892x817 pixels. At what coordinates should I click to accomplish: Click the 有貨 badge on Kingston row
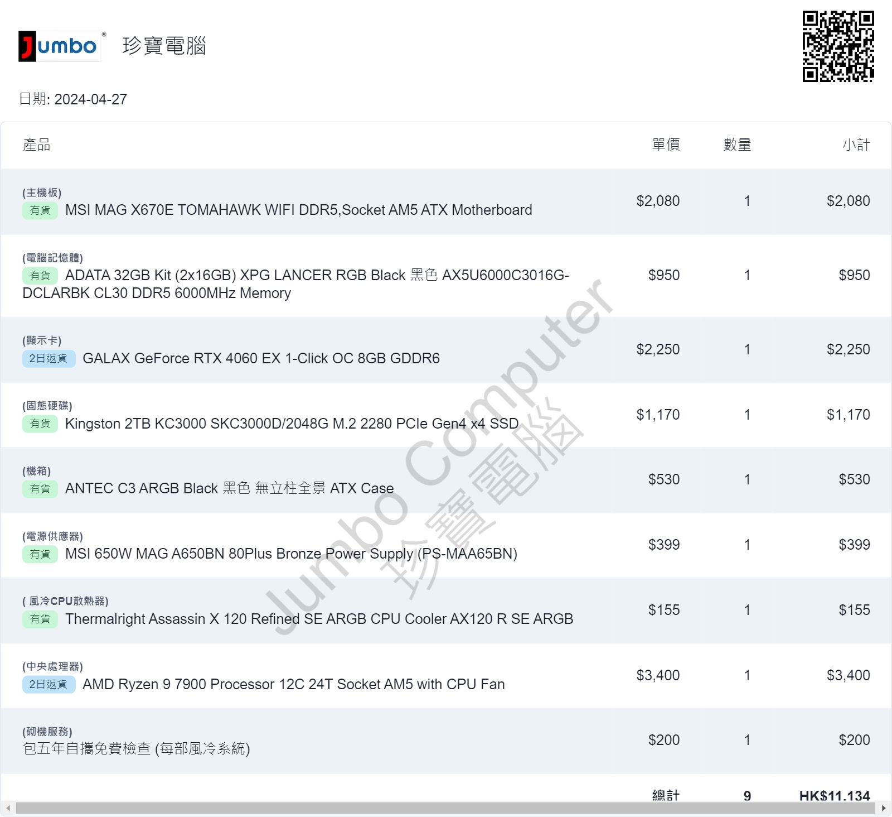[x=40, y=424]
